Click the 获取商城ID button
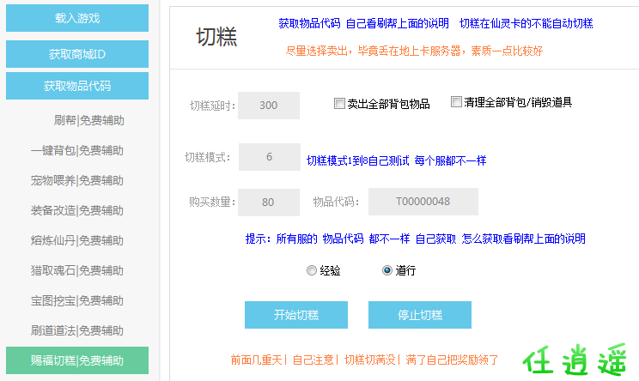This screenshot has height=381, width=639. point(76,54)
